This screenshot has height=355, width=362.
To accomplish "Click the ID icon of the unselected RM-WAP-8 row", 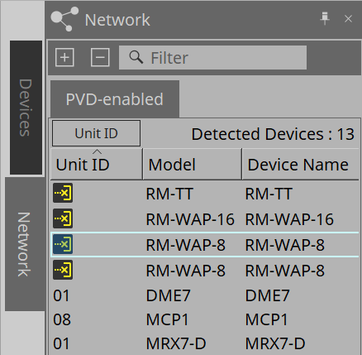I will tap(63, 270).
